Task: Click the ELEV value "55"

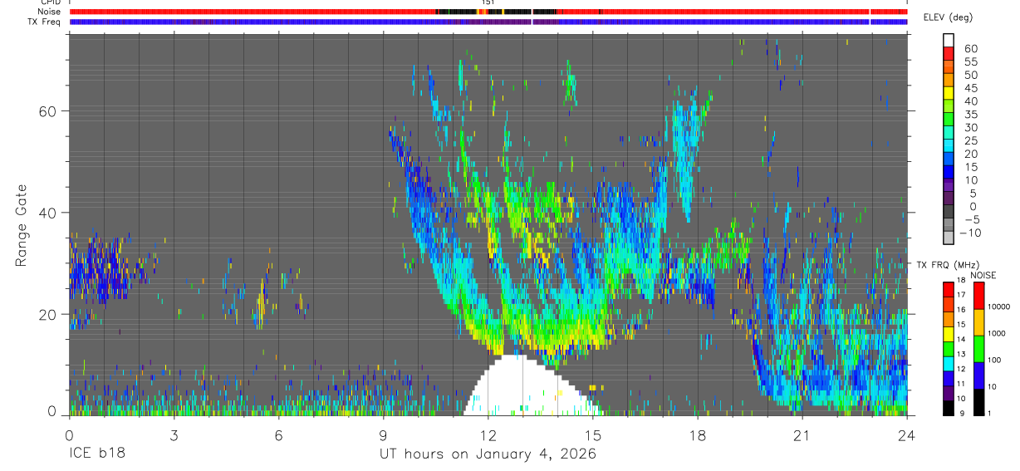Action: [x=970, y=61]
